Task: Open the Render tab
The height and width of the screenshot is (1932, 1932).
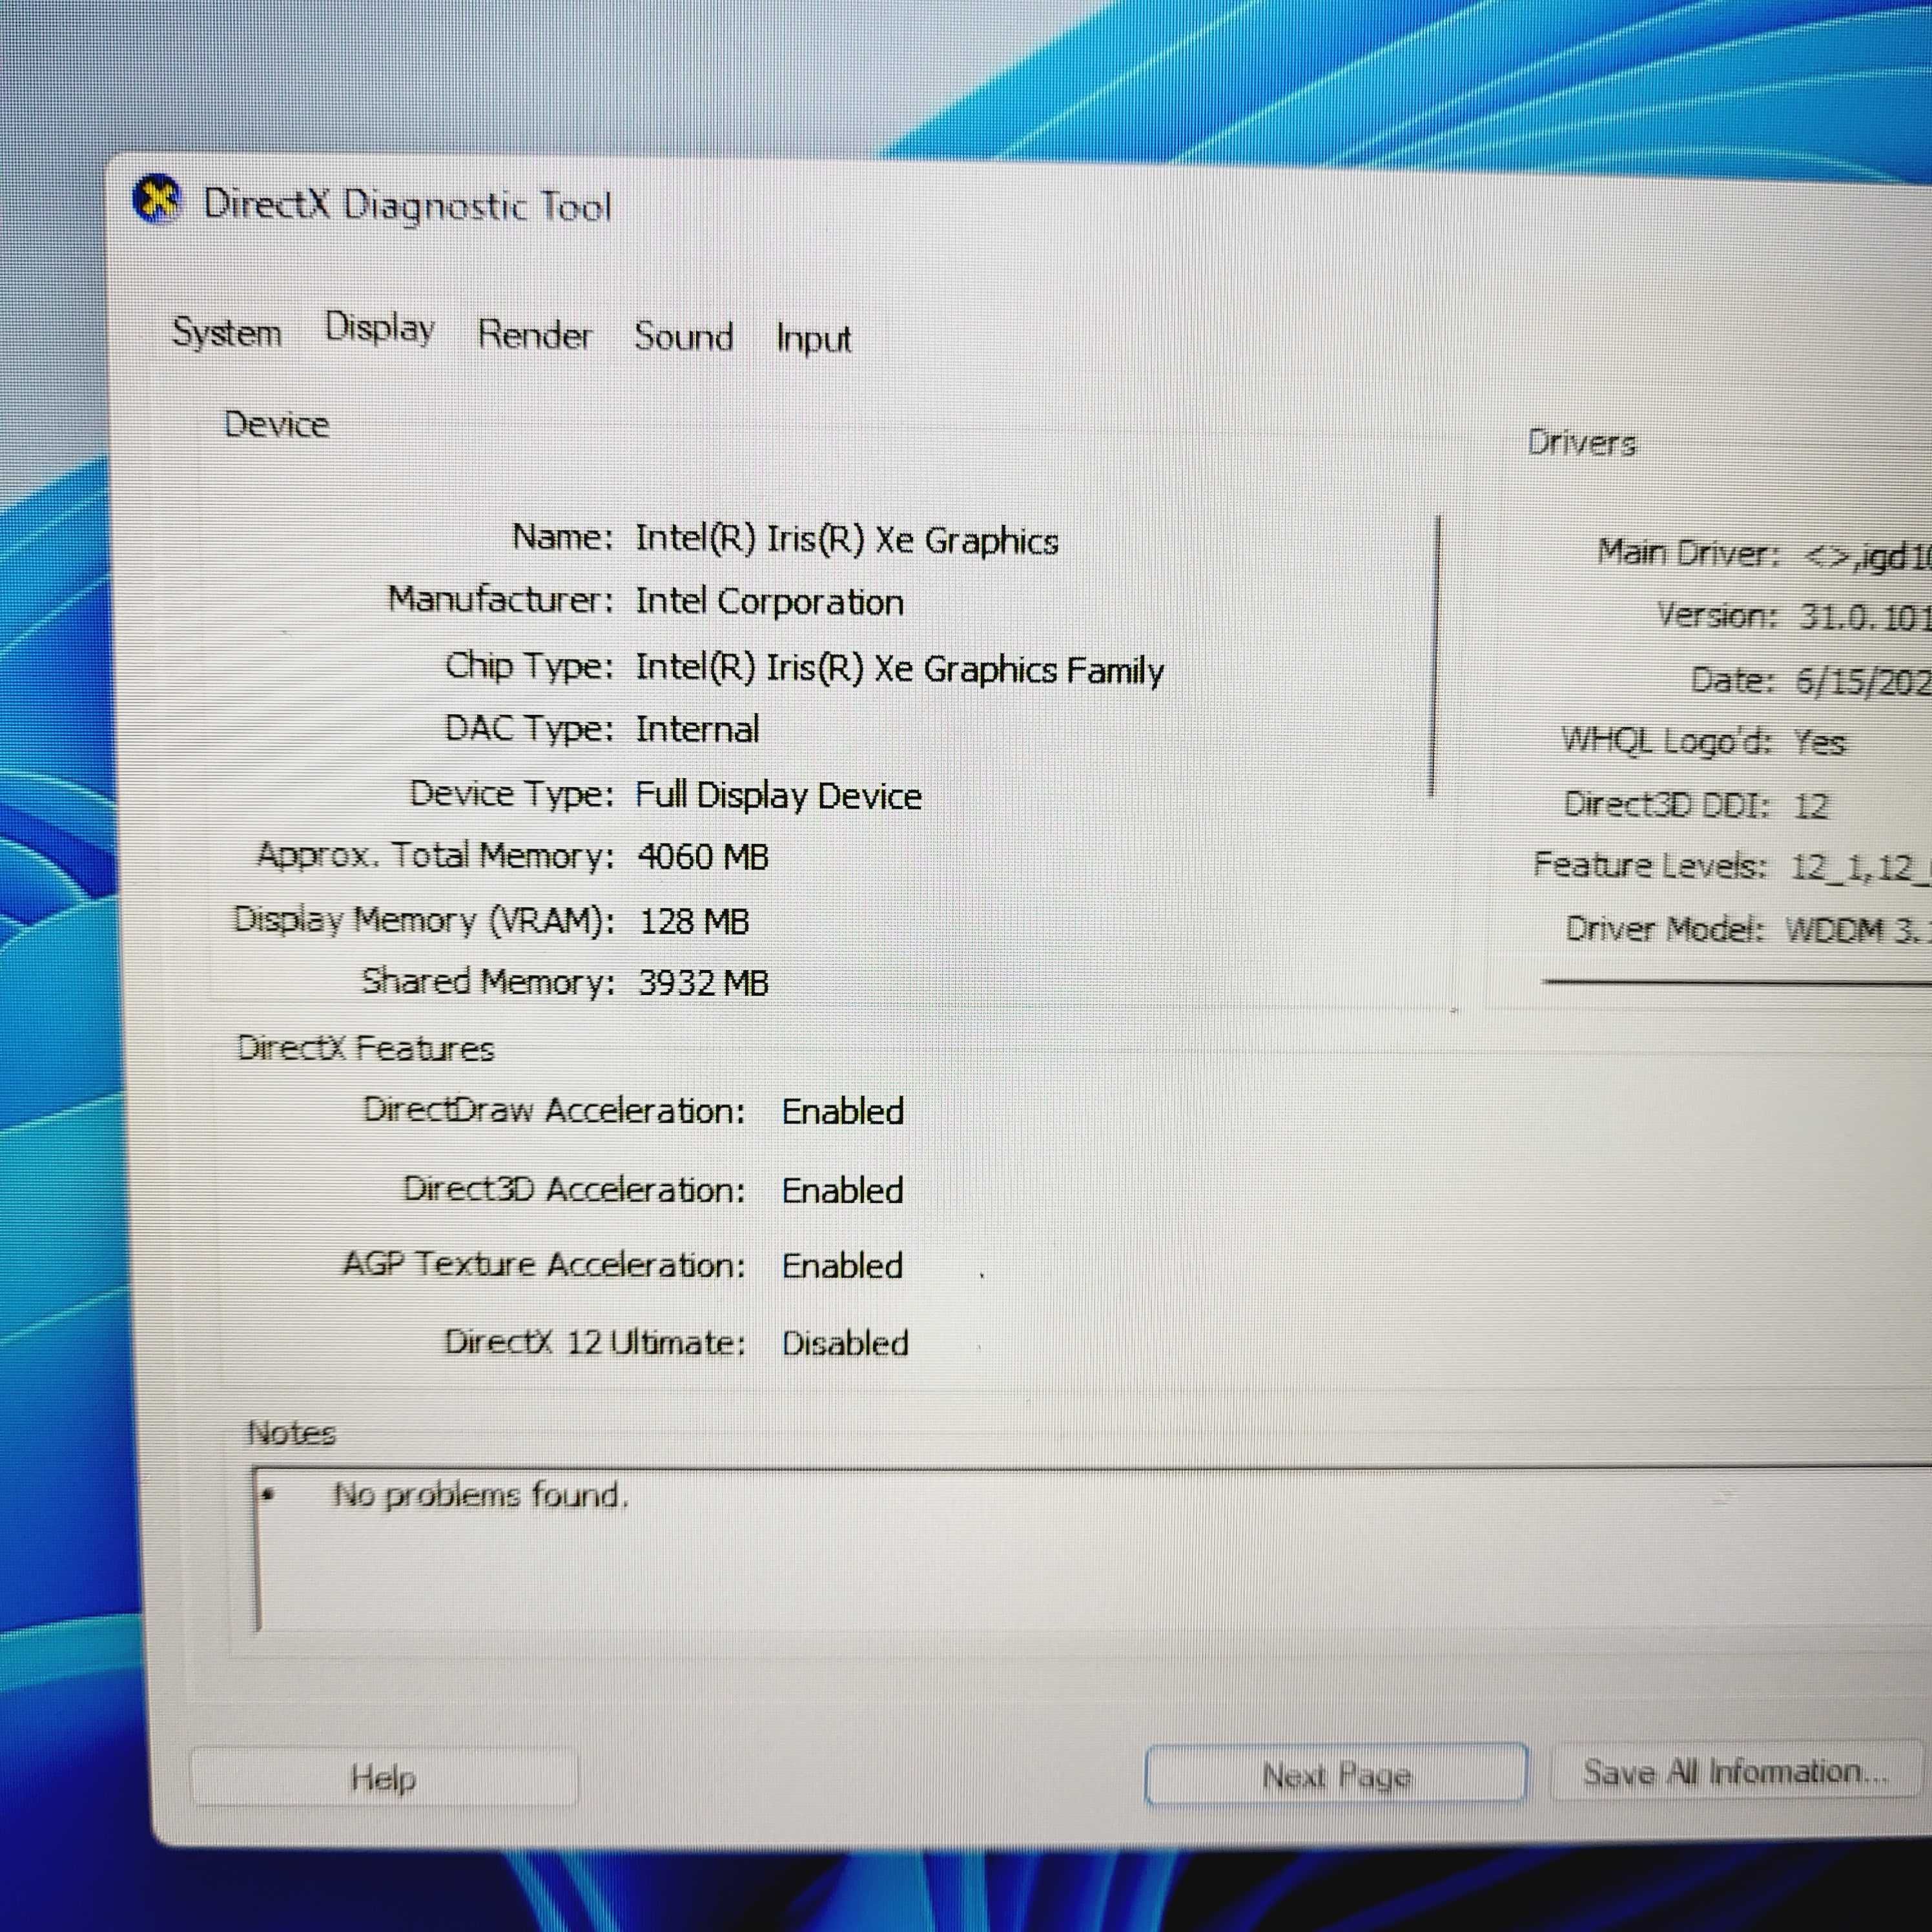Action: pos(535,335)
